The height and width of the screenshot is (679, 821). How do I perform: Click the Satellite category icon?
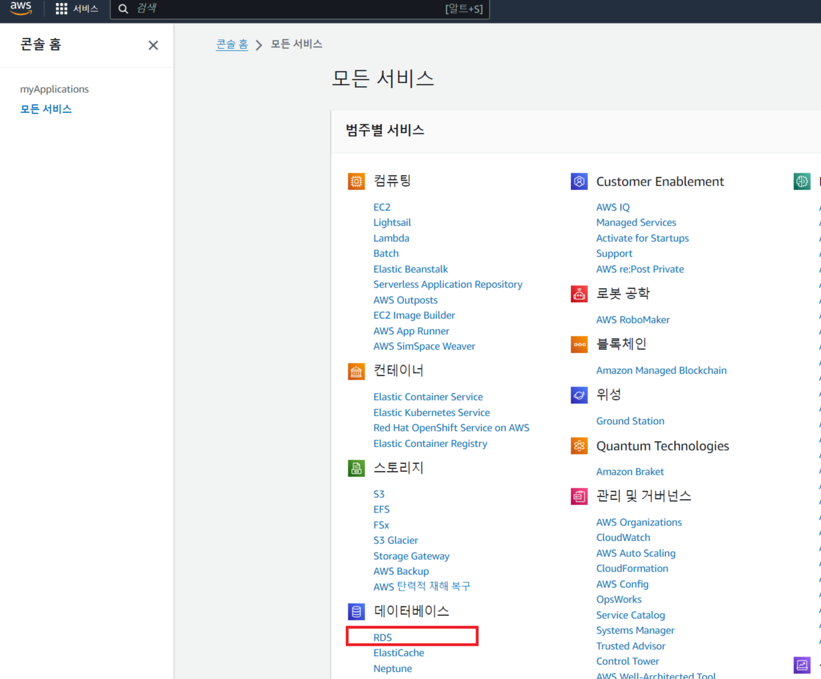tap(579, 395)
